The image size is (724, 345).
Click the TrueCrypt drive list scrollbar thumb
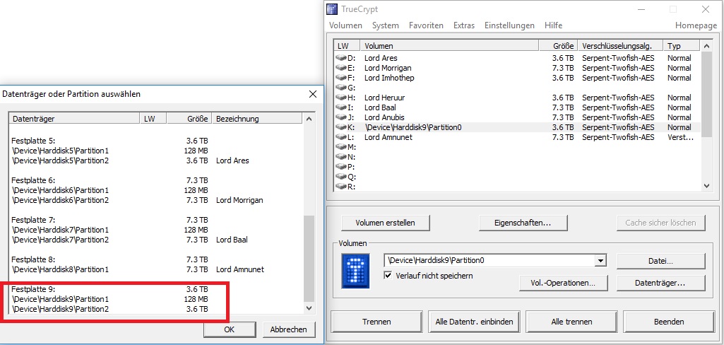(x=706, y=94)
